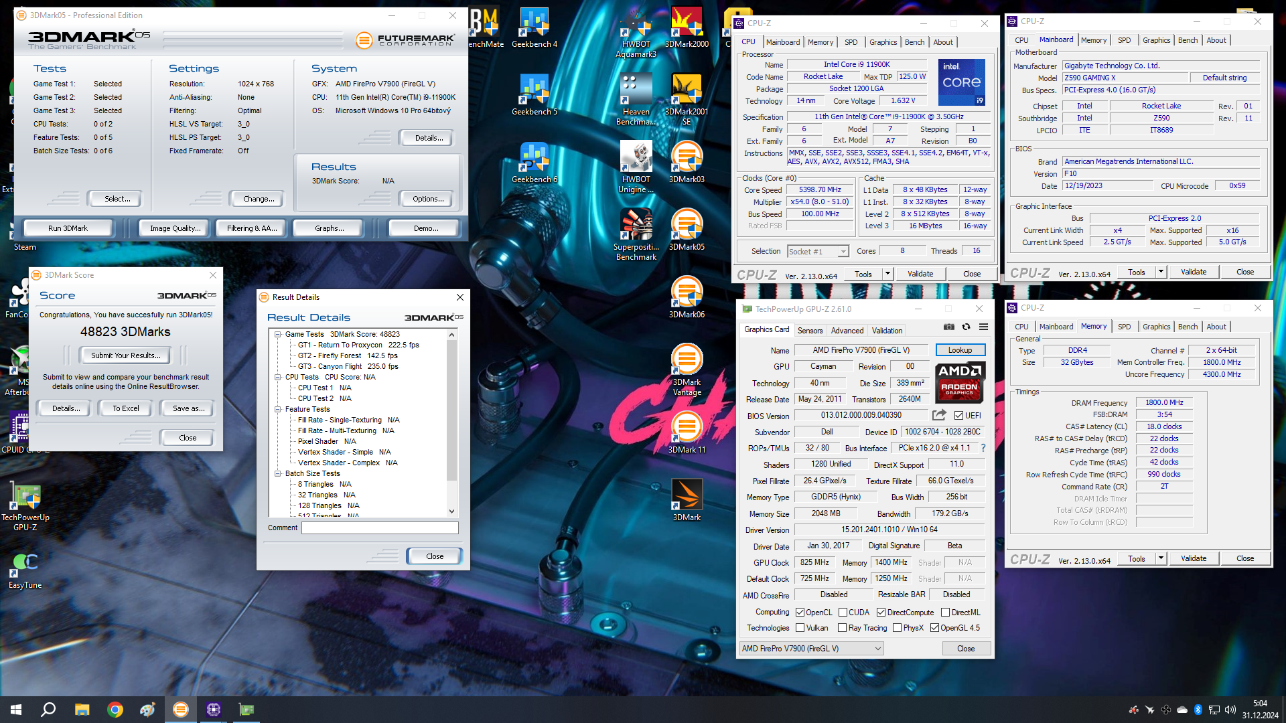The image size is (1286, 723).
Task: Open Windows Start menu
Action: [x=16, y=710]
